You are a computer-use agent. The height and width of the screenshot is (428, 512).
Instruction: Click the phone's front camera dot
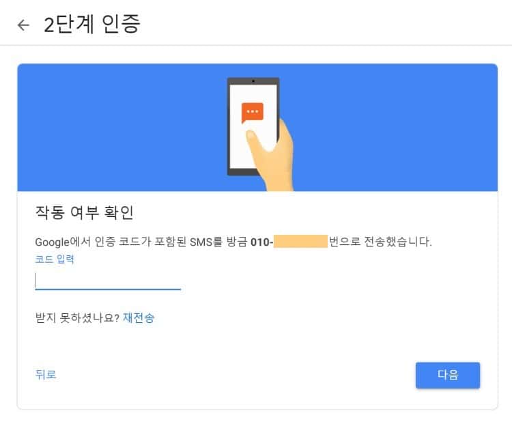tap(253, 81)
